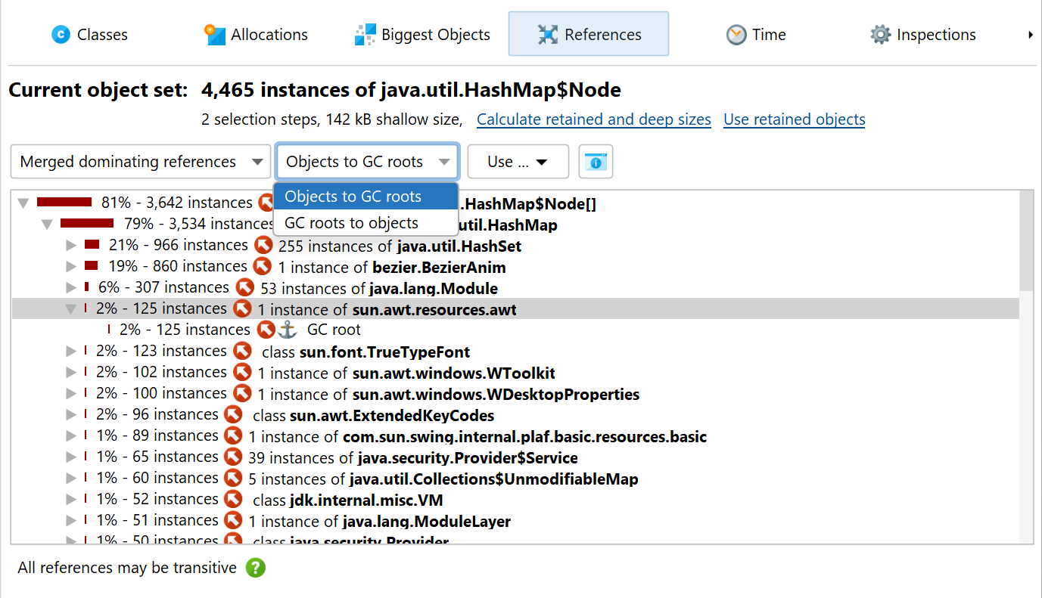Click the Use retained objects link
This screenshot has height=598, width=1042.
[x=795, y=119]
